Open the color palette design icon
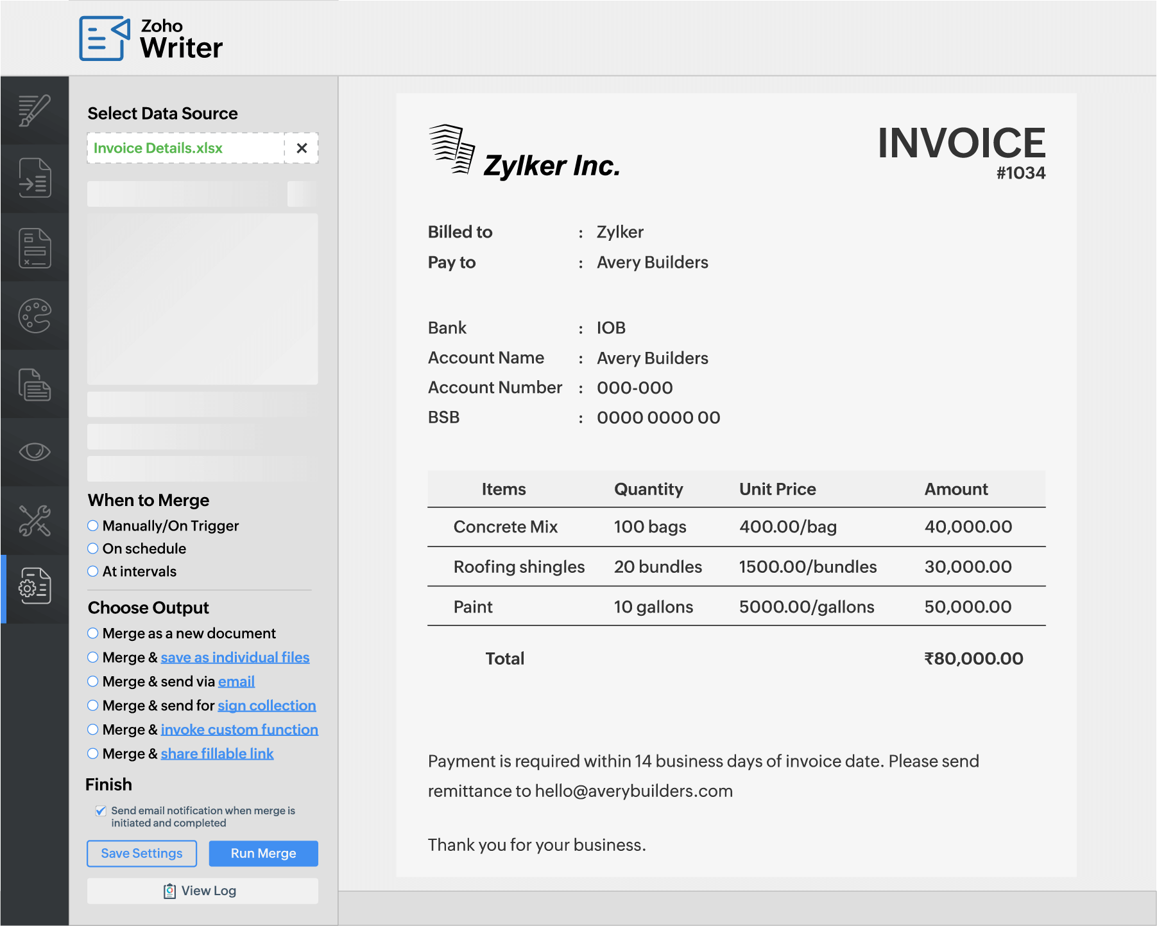The image size is (1157, 926). [x=35, y=316]
